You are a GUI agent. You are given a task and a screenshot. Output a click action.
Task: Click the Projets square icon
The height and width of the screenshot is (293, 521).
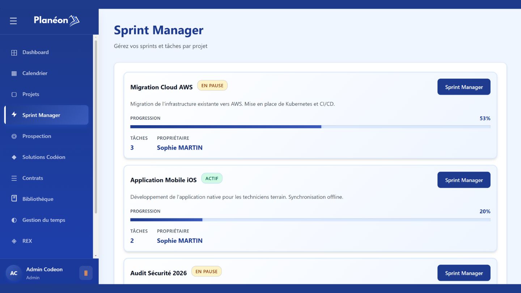[x=14, y=94]
